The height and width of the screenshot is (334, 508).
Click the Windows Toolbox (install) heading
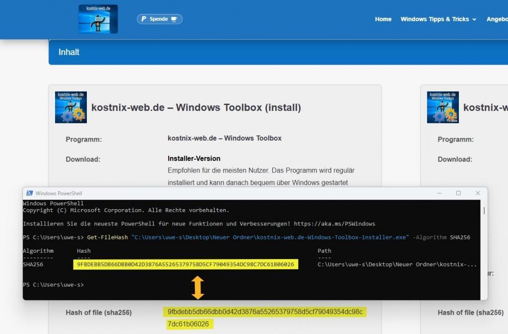pos(196,108)
